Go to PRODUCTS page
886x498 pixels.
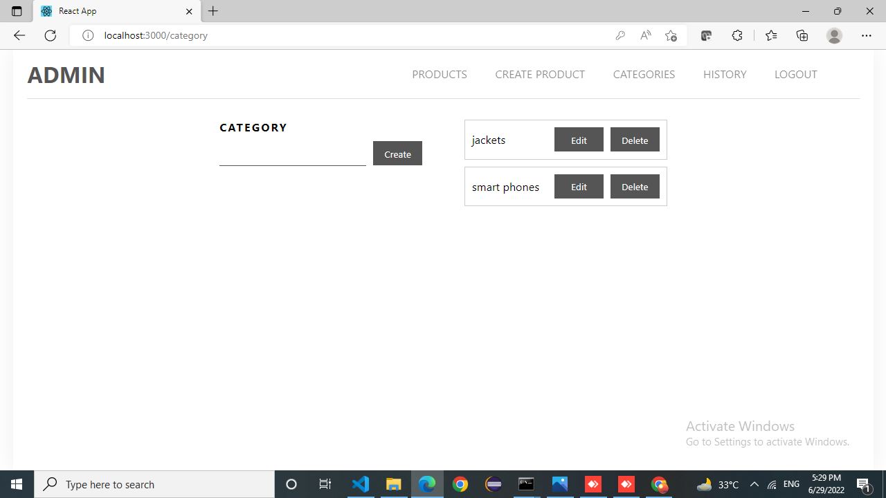coord(440,74)
